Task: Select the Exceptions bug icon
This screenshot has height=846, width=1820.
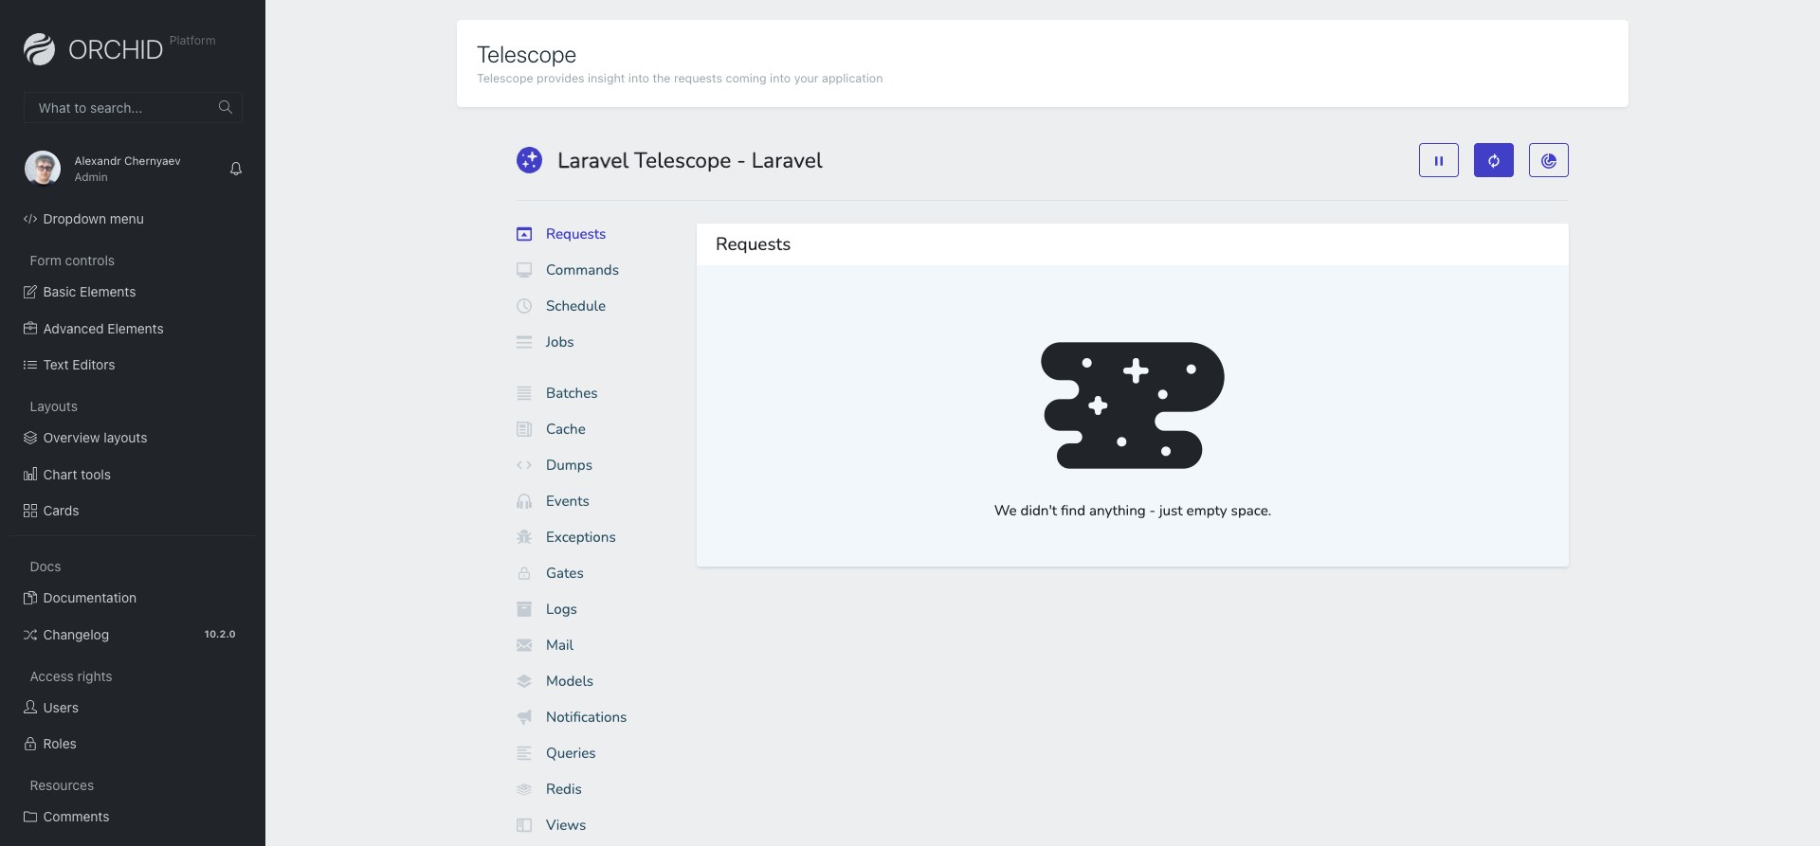Action: [523, 537]
